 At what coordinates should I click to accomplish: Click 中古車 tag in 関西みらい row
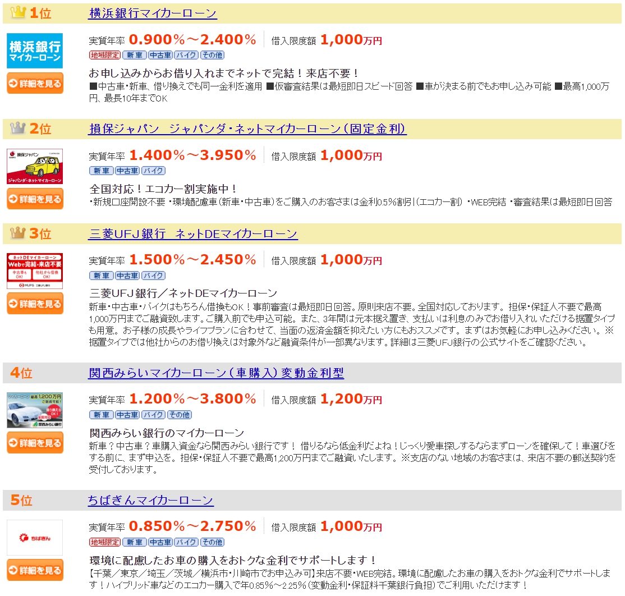(127, 415)
